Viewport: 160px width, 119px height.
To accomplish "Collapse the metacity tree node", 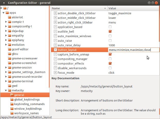I will coord(6,90).
